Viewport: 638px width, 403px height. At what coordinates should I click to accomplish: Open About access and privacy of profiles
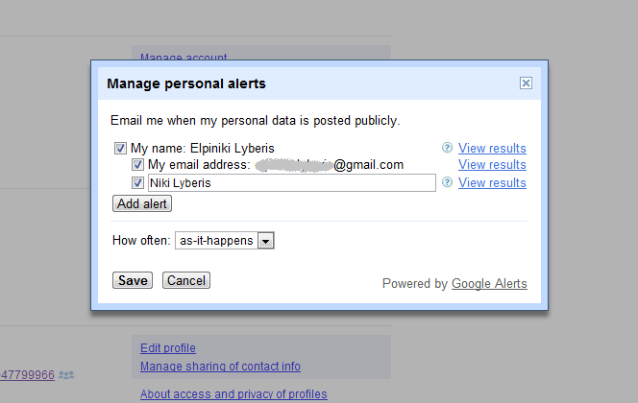(x=233, y=393)
